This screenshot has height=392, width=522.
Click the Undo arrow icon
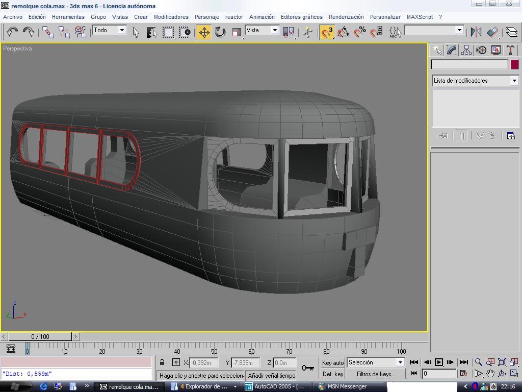(12, 32)
